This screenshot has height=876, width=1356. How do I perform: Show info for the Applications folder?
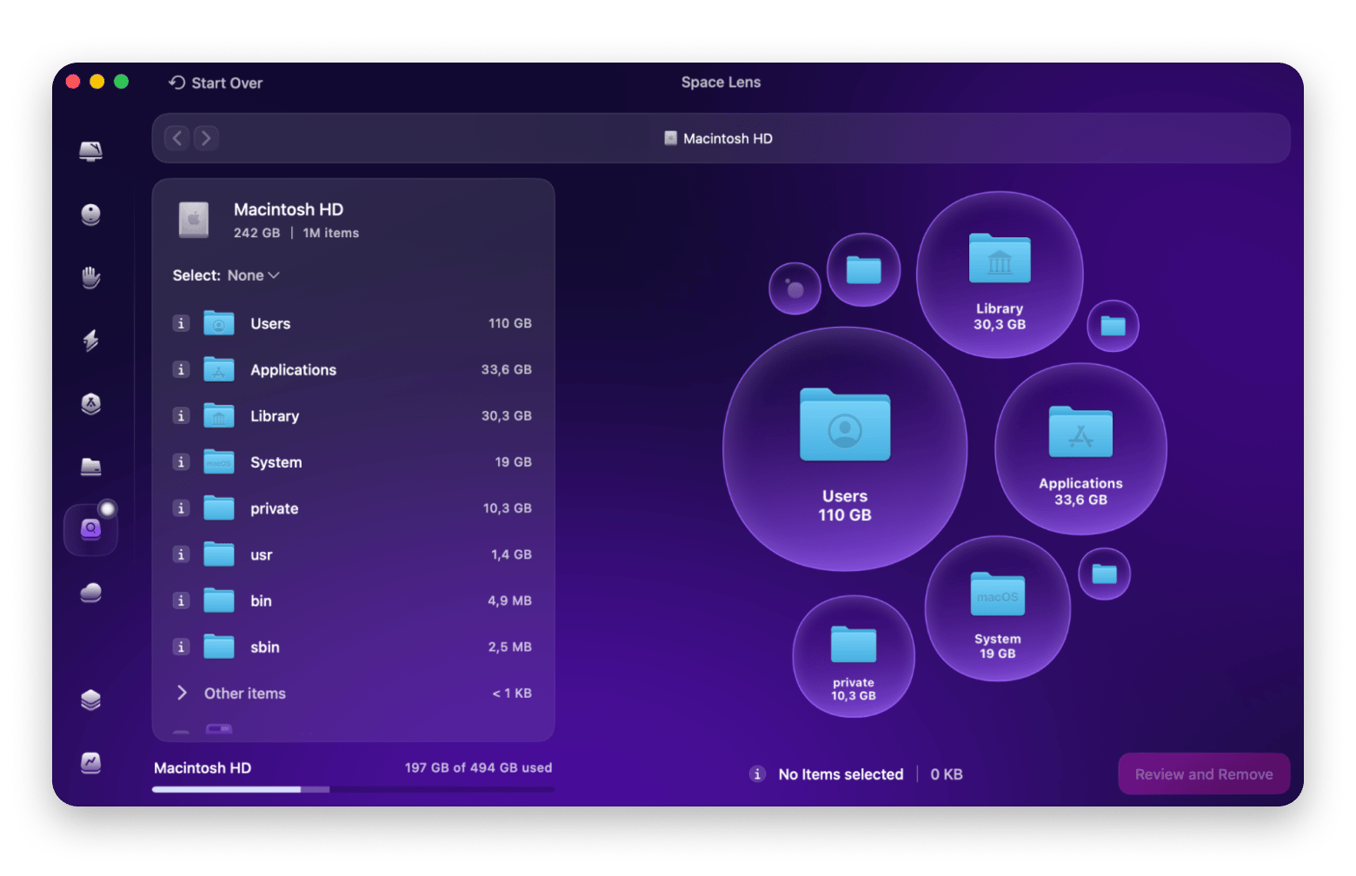[x=181, y=369]
